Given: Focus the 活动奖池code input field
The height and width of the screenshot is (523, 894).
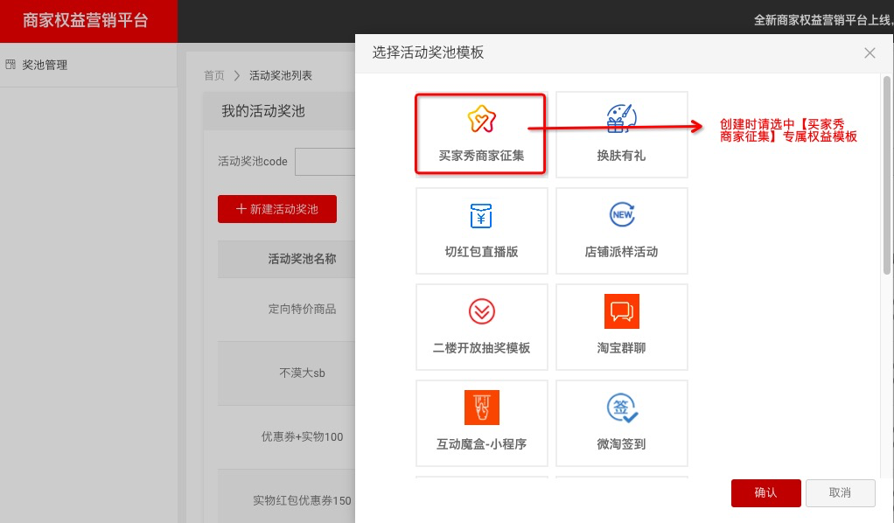Looking at the screenshot, I should click(325, 162).
